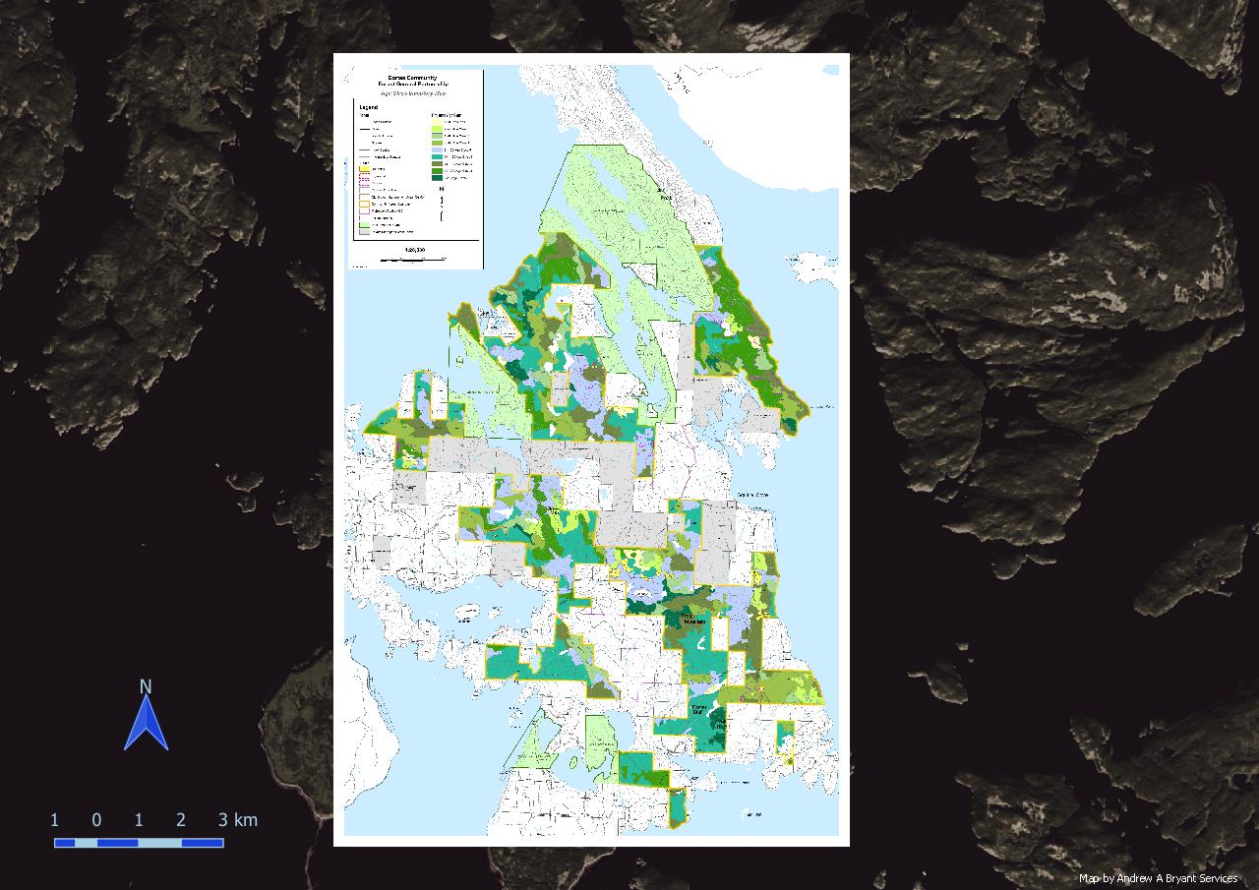Viewport: 1259px width, 890px height.
Task: Click the "Legend" heading in the map
Action: coord(368,106)
